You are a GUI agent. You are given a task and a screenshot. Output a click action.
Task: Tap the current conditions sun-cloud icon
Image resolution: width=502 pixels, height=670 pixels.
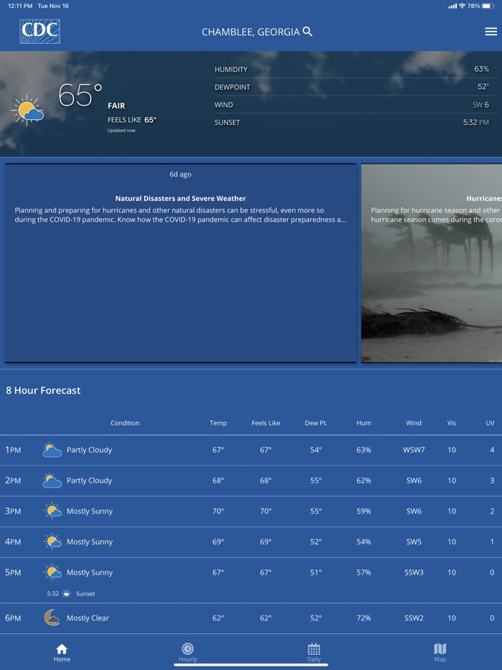click(x=27, y=110)
